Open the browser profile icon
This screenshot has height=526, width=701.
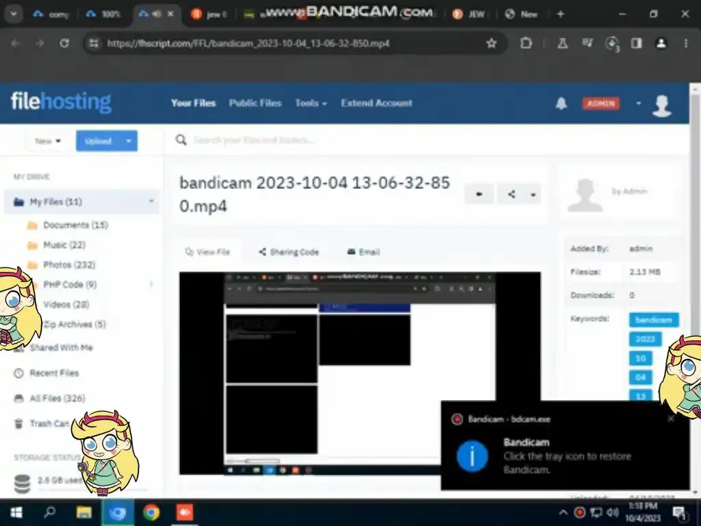[661, 43]
